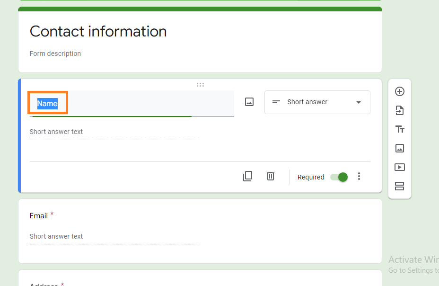Duplicate the Name question
Image resolution: width=439 pixels, height=286 pixels.
point(247,177)
